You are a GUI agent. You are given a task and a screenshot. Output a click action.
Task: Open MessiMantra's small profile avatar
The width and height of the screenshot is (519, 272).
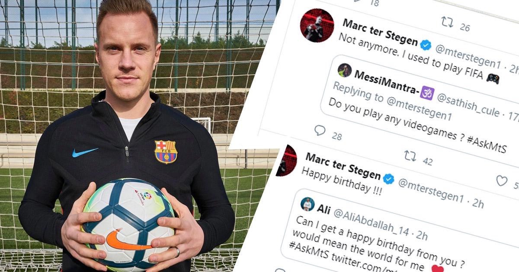[345, 70]
